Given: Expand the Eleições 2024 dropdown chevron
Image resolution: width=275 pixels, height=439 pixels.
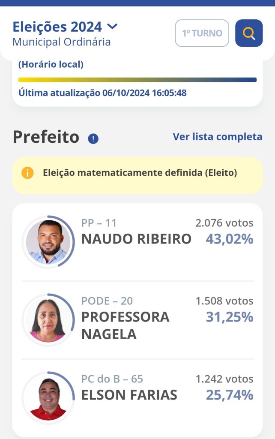Looking at the screenshot, I should pos(113,27).
